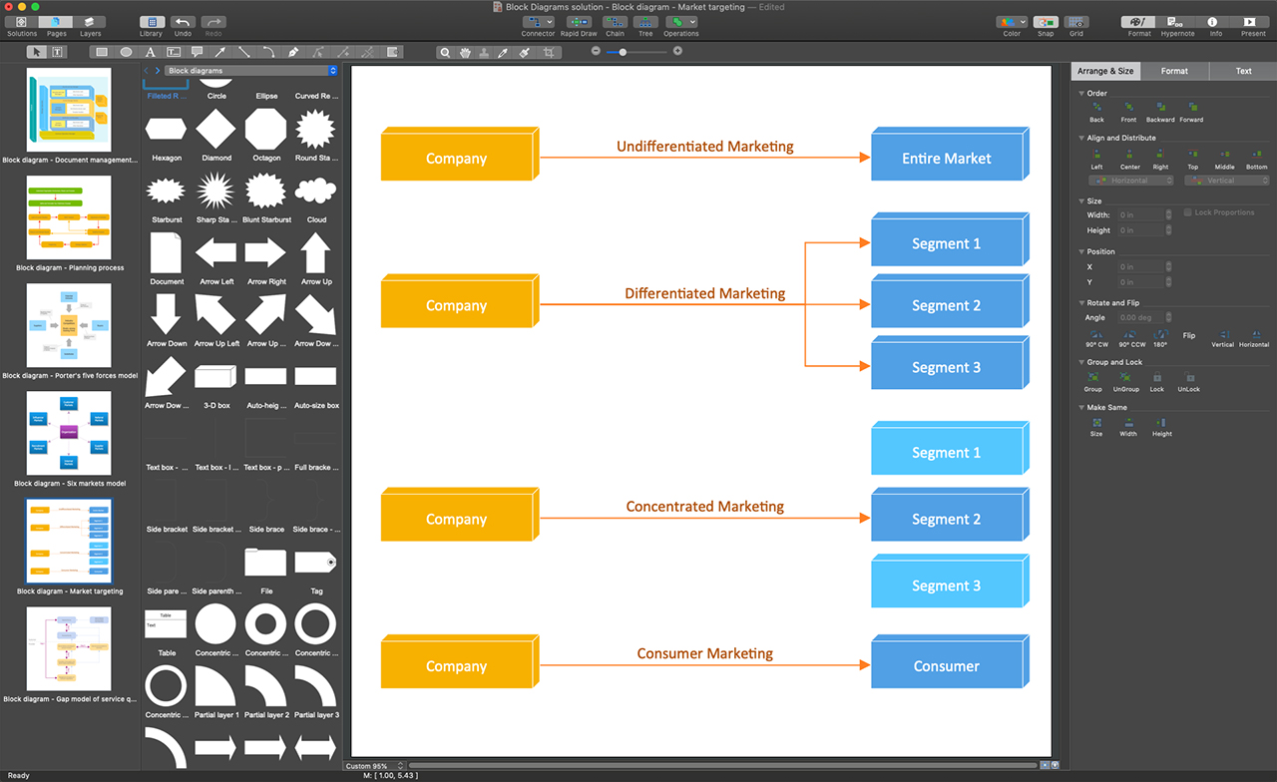
Task: Toggle Snap on or off
Action: click(x=1045, y=22)
